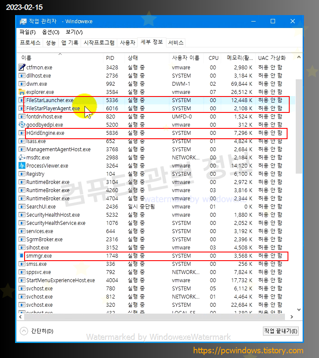
Task: Click the goodbyedpi.exe process icon
Action: (22, 125)
